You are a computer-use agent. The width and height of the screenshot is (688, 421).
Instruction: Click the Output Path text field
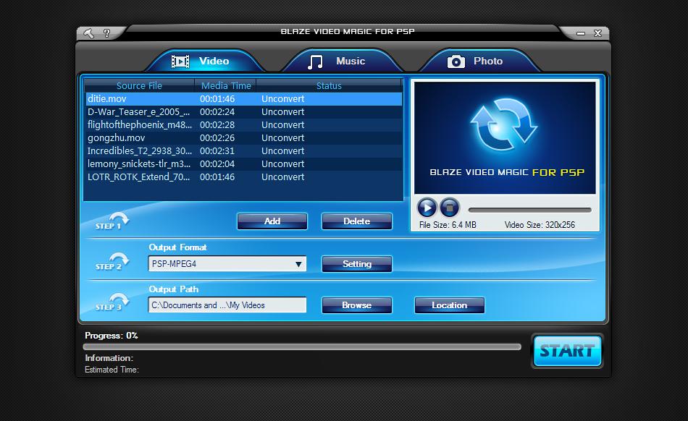[x=227, y=305]
